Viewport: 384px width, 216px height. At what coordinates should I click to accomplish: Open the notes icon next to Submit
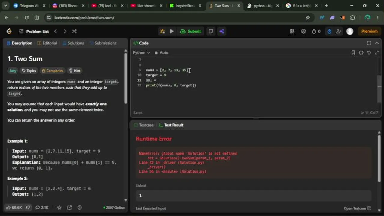[211, 31]
